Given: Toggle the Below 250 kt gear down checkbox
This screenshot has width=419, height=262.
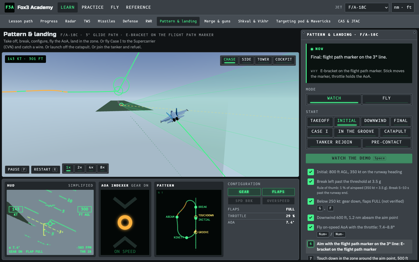Looking at the screenshot, I should click(311, 201).
